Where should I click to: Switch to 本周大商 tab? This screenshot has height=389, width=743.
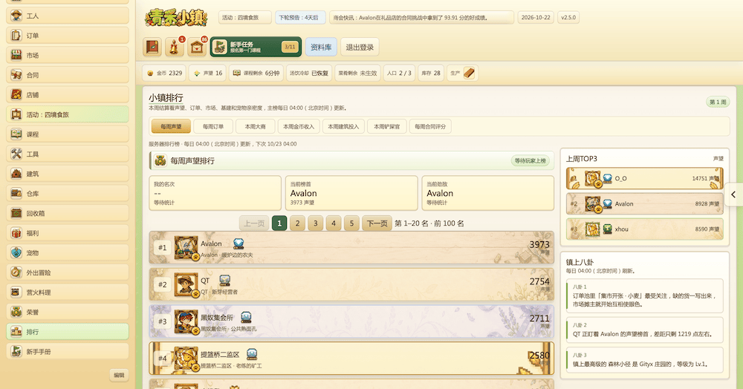256,126
